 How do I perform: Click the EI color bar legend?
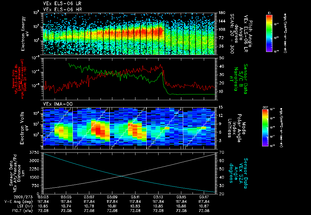[269, 33]
